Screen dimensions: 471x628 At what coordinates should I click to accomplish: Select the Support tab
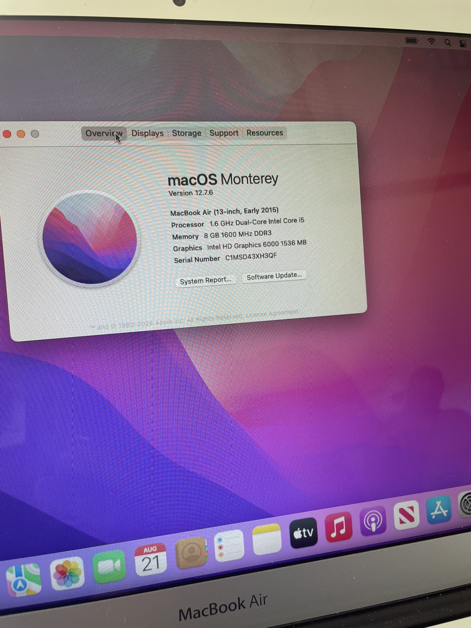coord(224,133)
